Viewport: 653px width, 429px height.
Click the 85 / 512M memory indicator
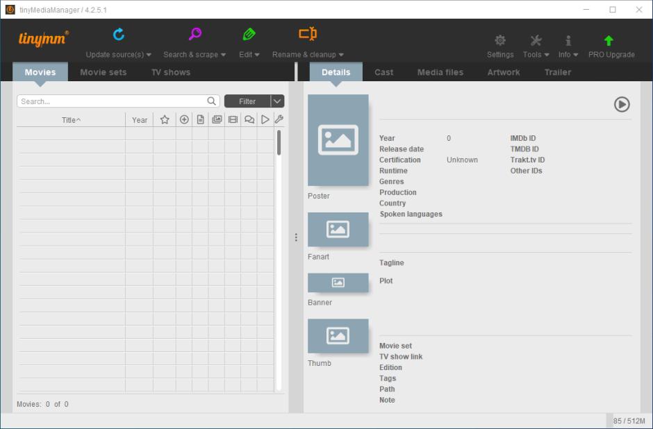click(629, 421)
